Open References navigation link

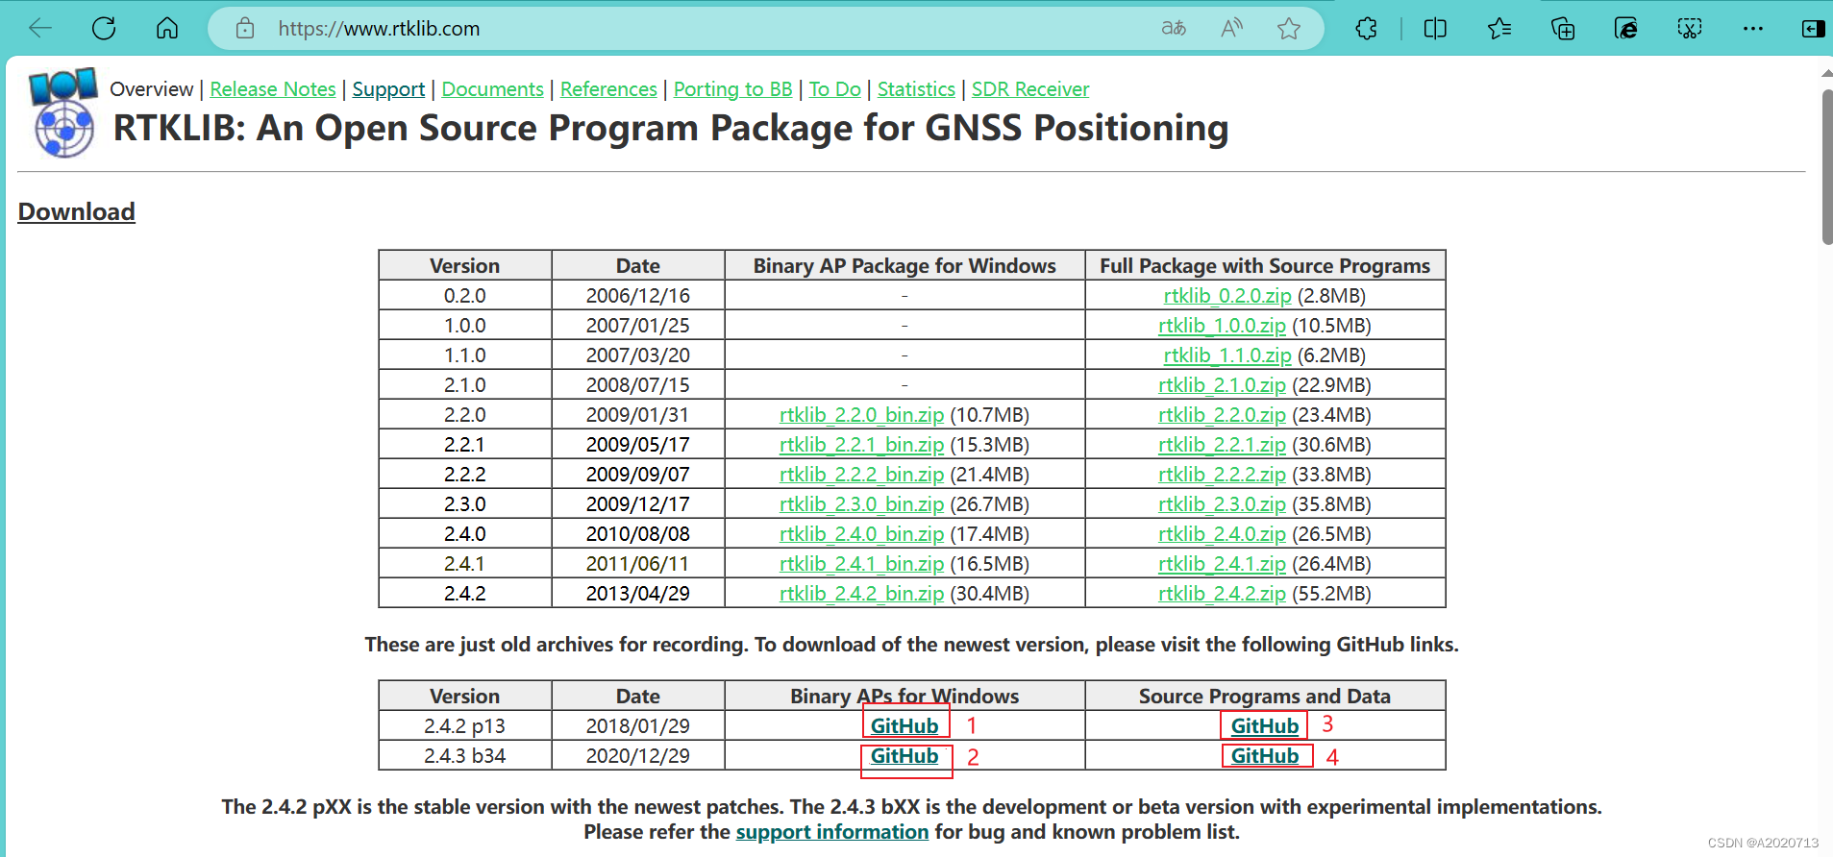(608, 89)
